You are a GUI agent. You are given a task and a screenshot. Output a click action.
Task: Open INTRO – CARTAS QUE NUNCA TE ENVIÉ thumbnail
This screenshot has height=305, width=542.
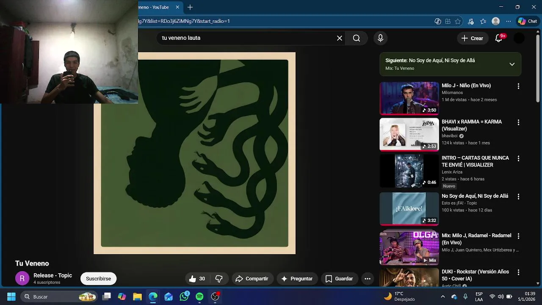pyautogui.click(x=409, y=171)
